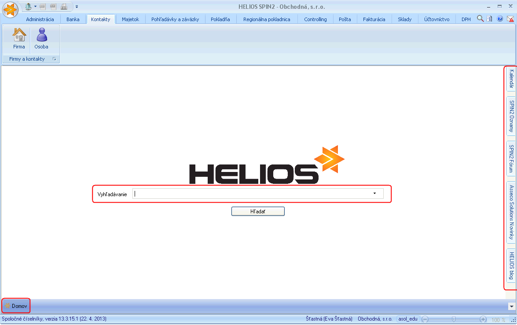The width and height of the screenshot is (517, 325).
Task: Open the mail warning envelope icon
Action: pyautogui.click(x=510, y=19)
